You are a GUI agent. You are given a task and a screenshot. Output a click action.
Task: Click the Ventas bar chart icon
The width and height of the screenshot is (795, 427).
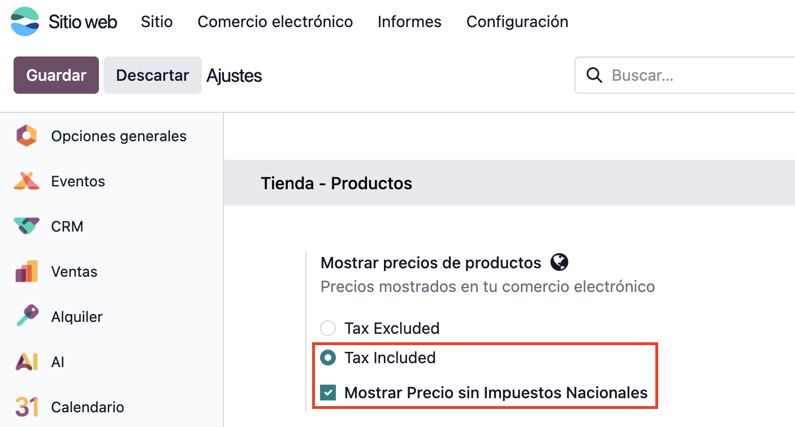point(27,272)
